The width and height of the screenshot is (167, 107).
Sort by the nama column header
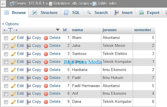pyautogui.click(x=78, y=30)
